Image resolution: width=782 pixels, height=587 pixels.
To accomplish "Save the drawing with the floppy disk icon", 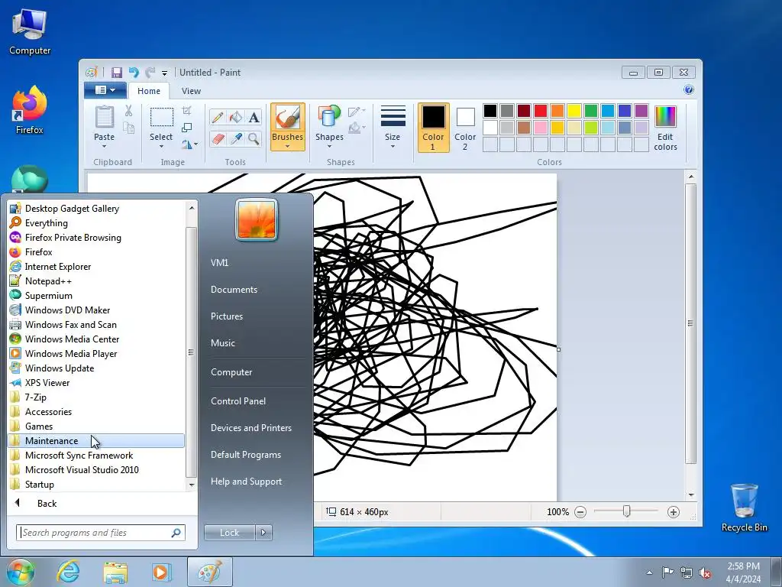I will 117,73.
